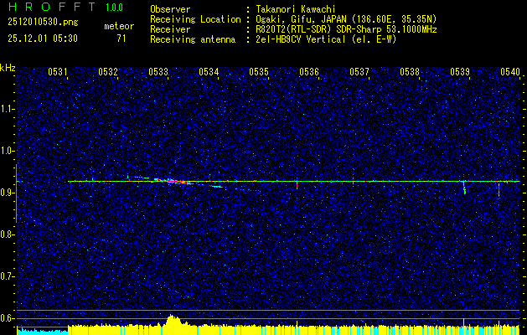Click the vertical echo spike before 0536
Screen dimensions: 527x335
click(297, 185)
